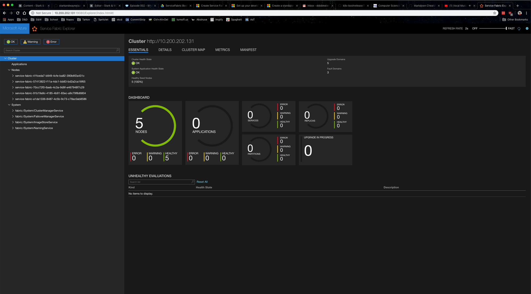Screen dimensions: 531x294
Task: Click the Microsoft Azure header button
Action: click(15, 28)
